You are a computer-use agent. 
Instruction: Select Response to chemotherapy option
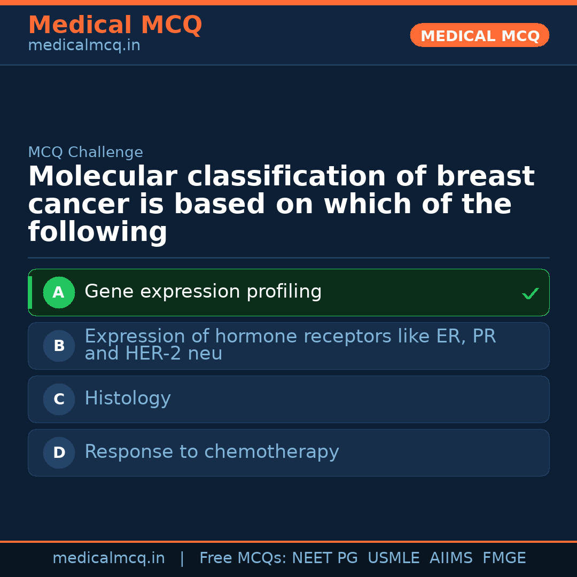click(212, 452)
